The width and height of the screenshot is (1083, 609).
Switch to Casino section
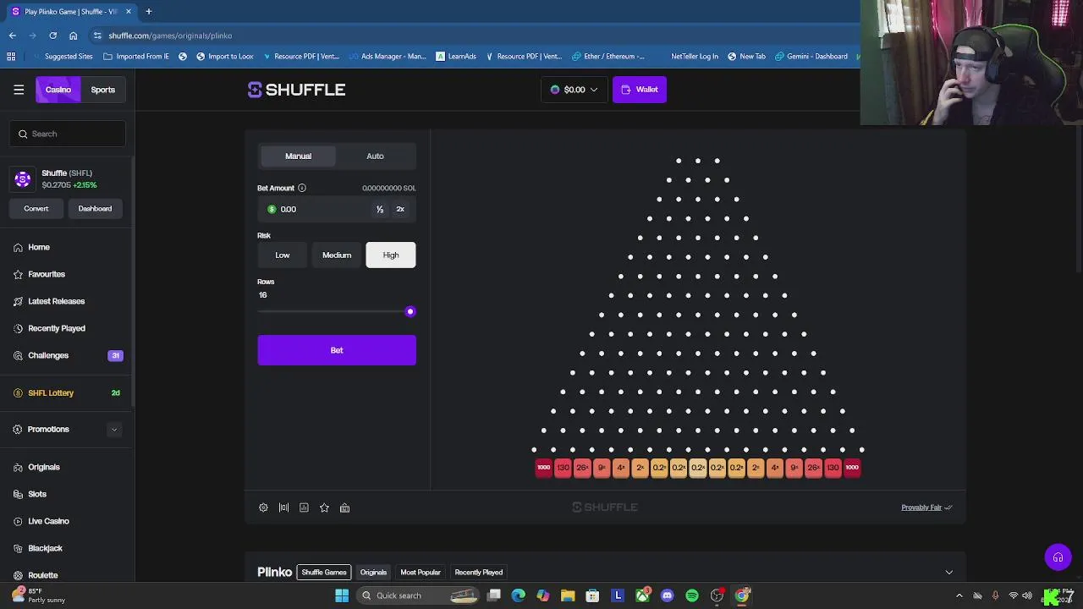(x=58, y=90)
